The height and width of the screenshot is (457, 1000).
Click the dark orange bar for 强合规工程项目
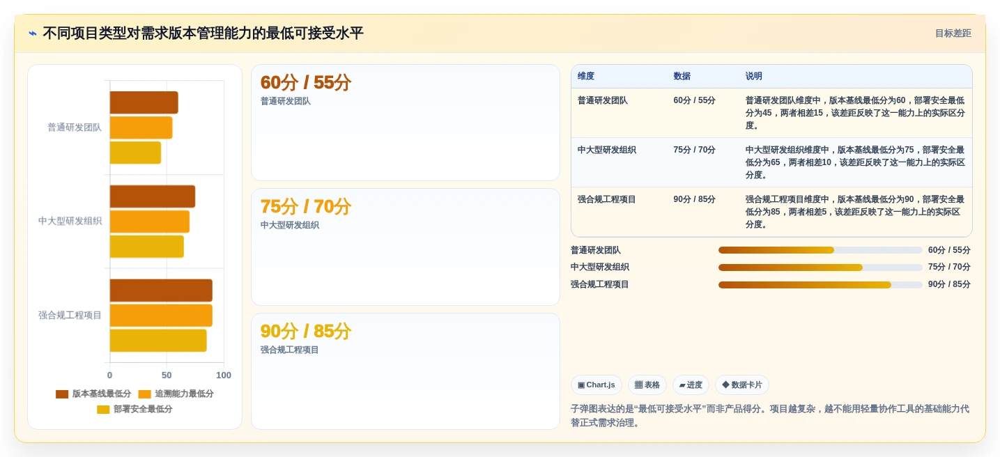pos(161,291)
